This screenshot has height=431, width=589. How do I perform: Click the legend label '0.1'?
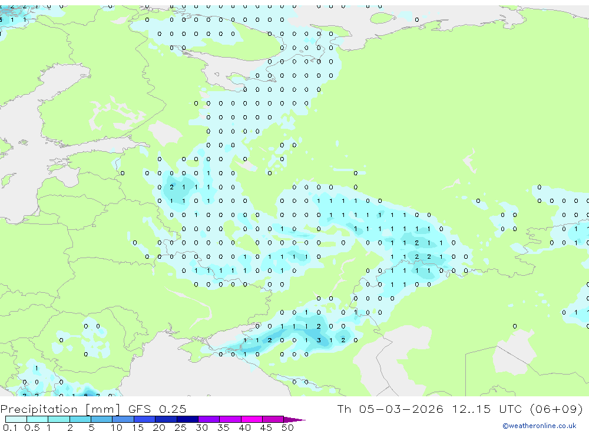(x=10, y=427)
